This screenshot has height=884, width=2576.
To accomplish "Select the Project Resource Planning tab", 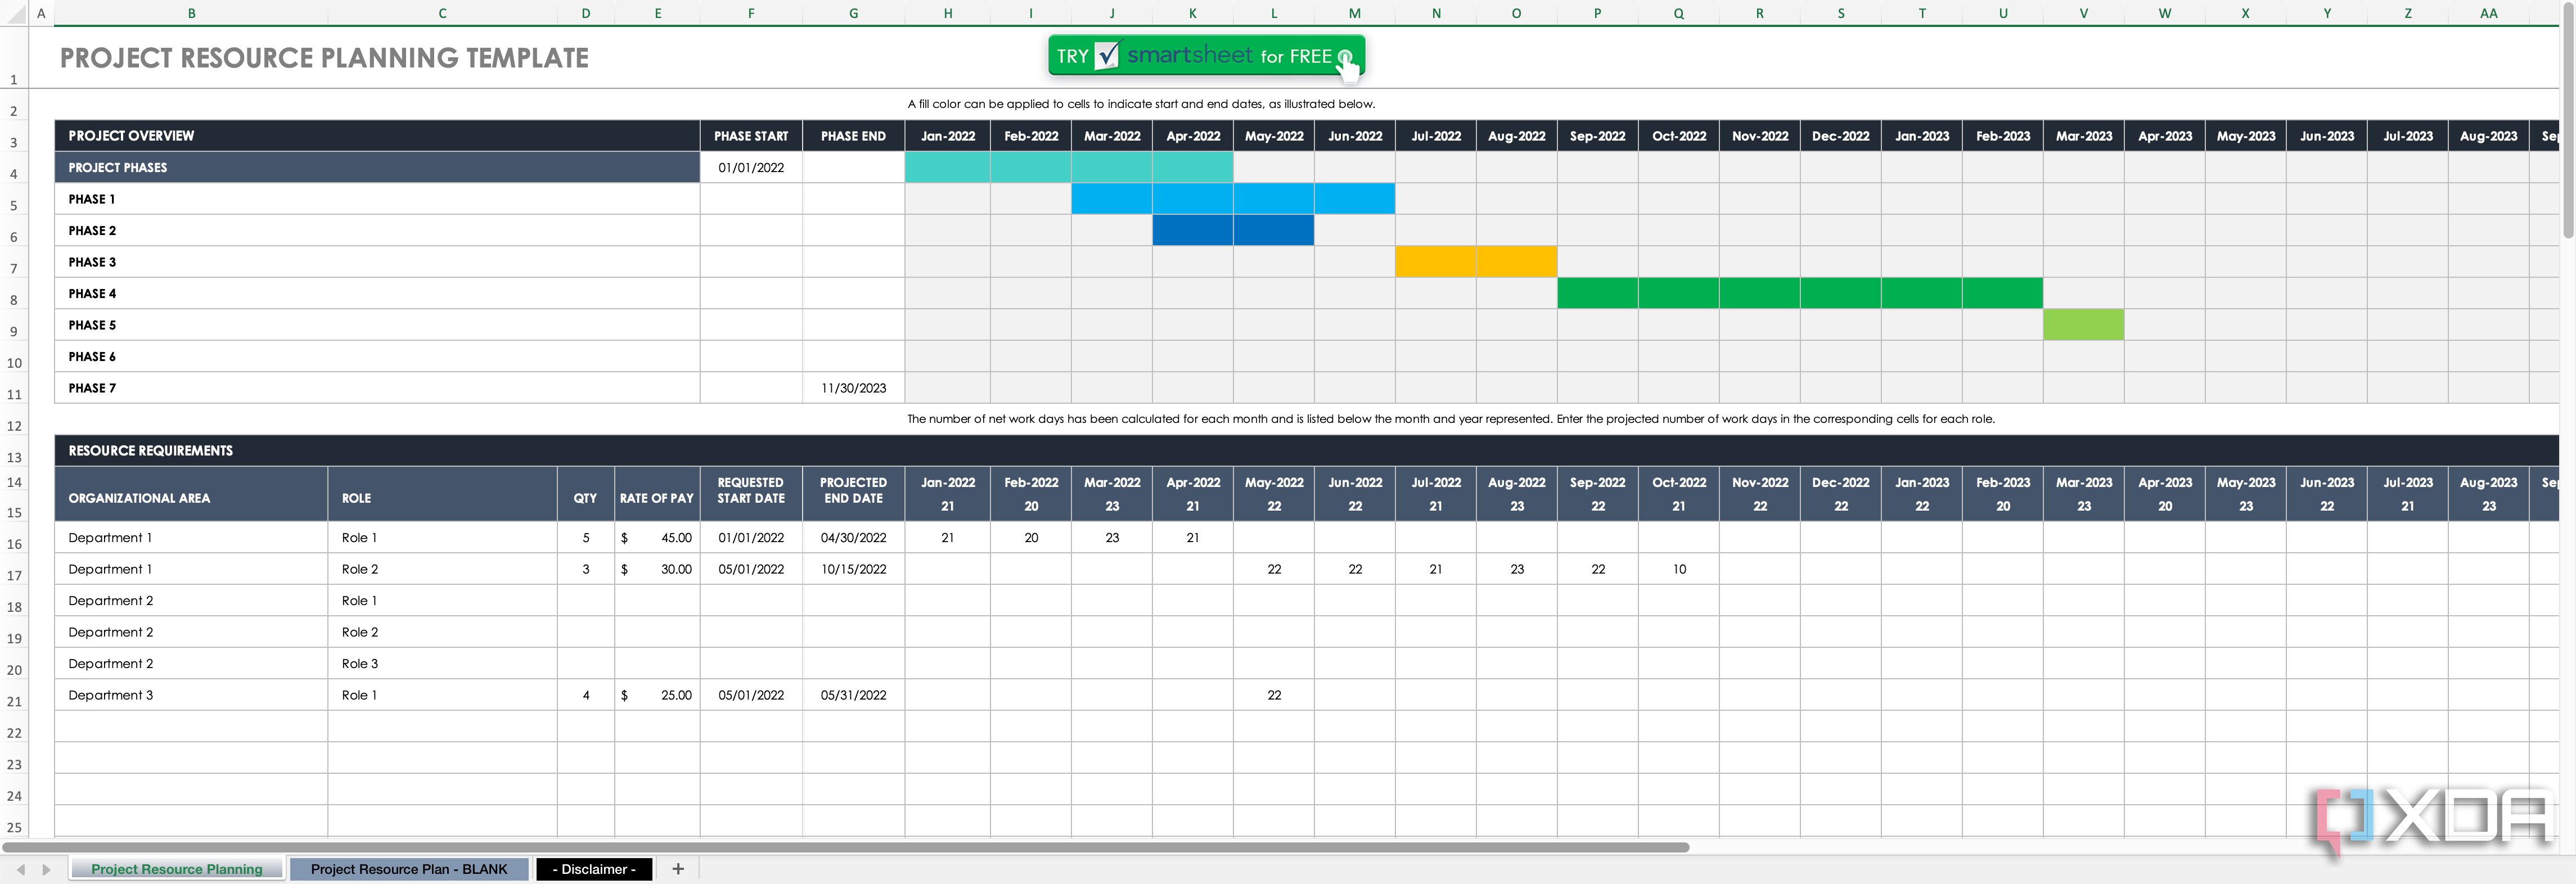I will (x=176, y=869).
